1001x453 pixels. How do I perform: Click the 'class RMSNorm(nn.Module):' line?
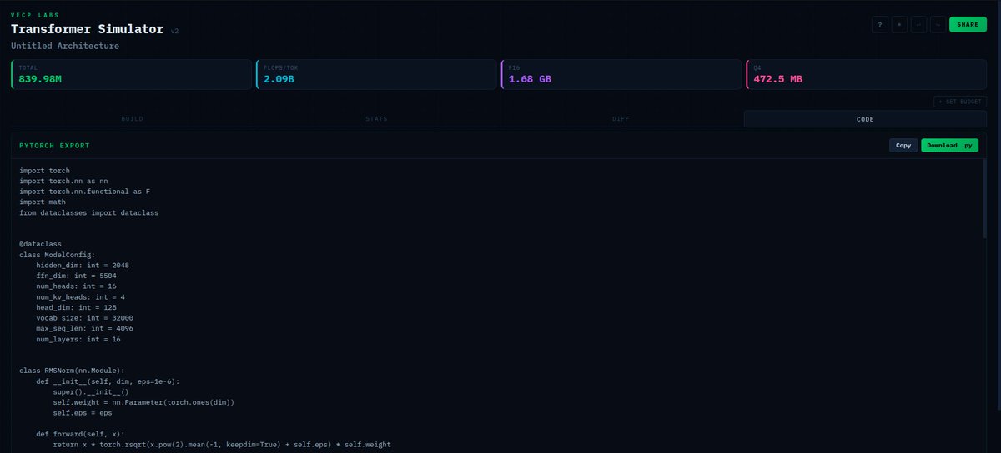pyautogui.click(x=72, y=371)
